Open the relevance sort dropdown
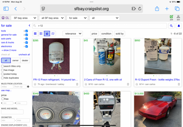 click(x=73, y=34)
